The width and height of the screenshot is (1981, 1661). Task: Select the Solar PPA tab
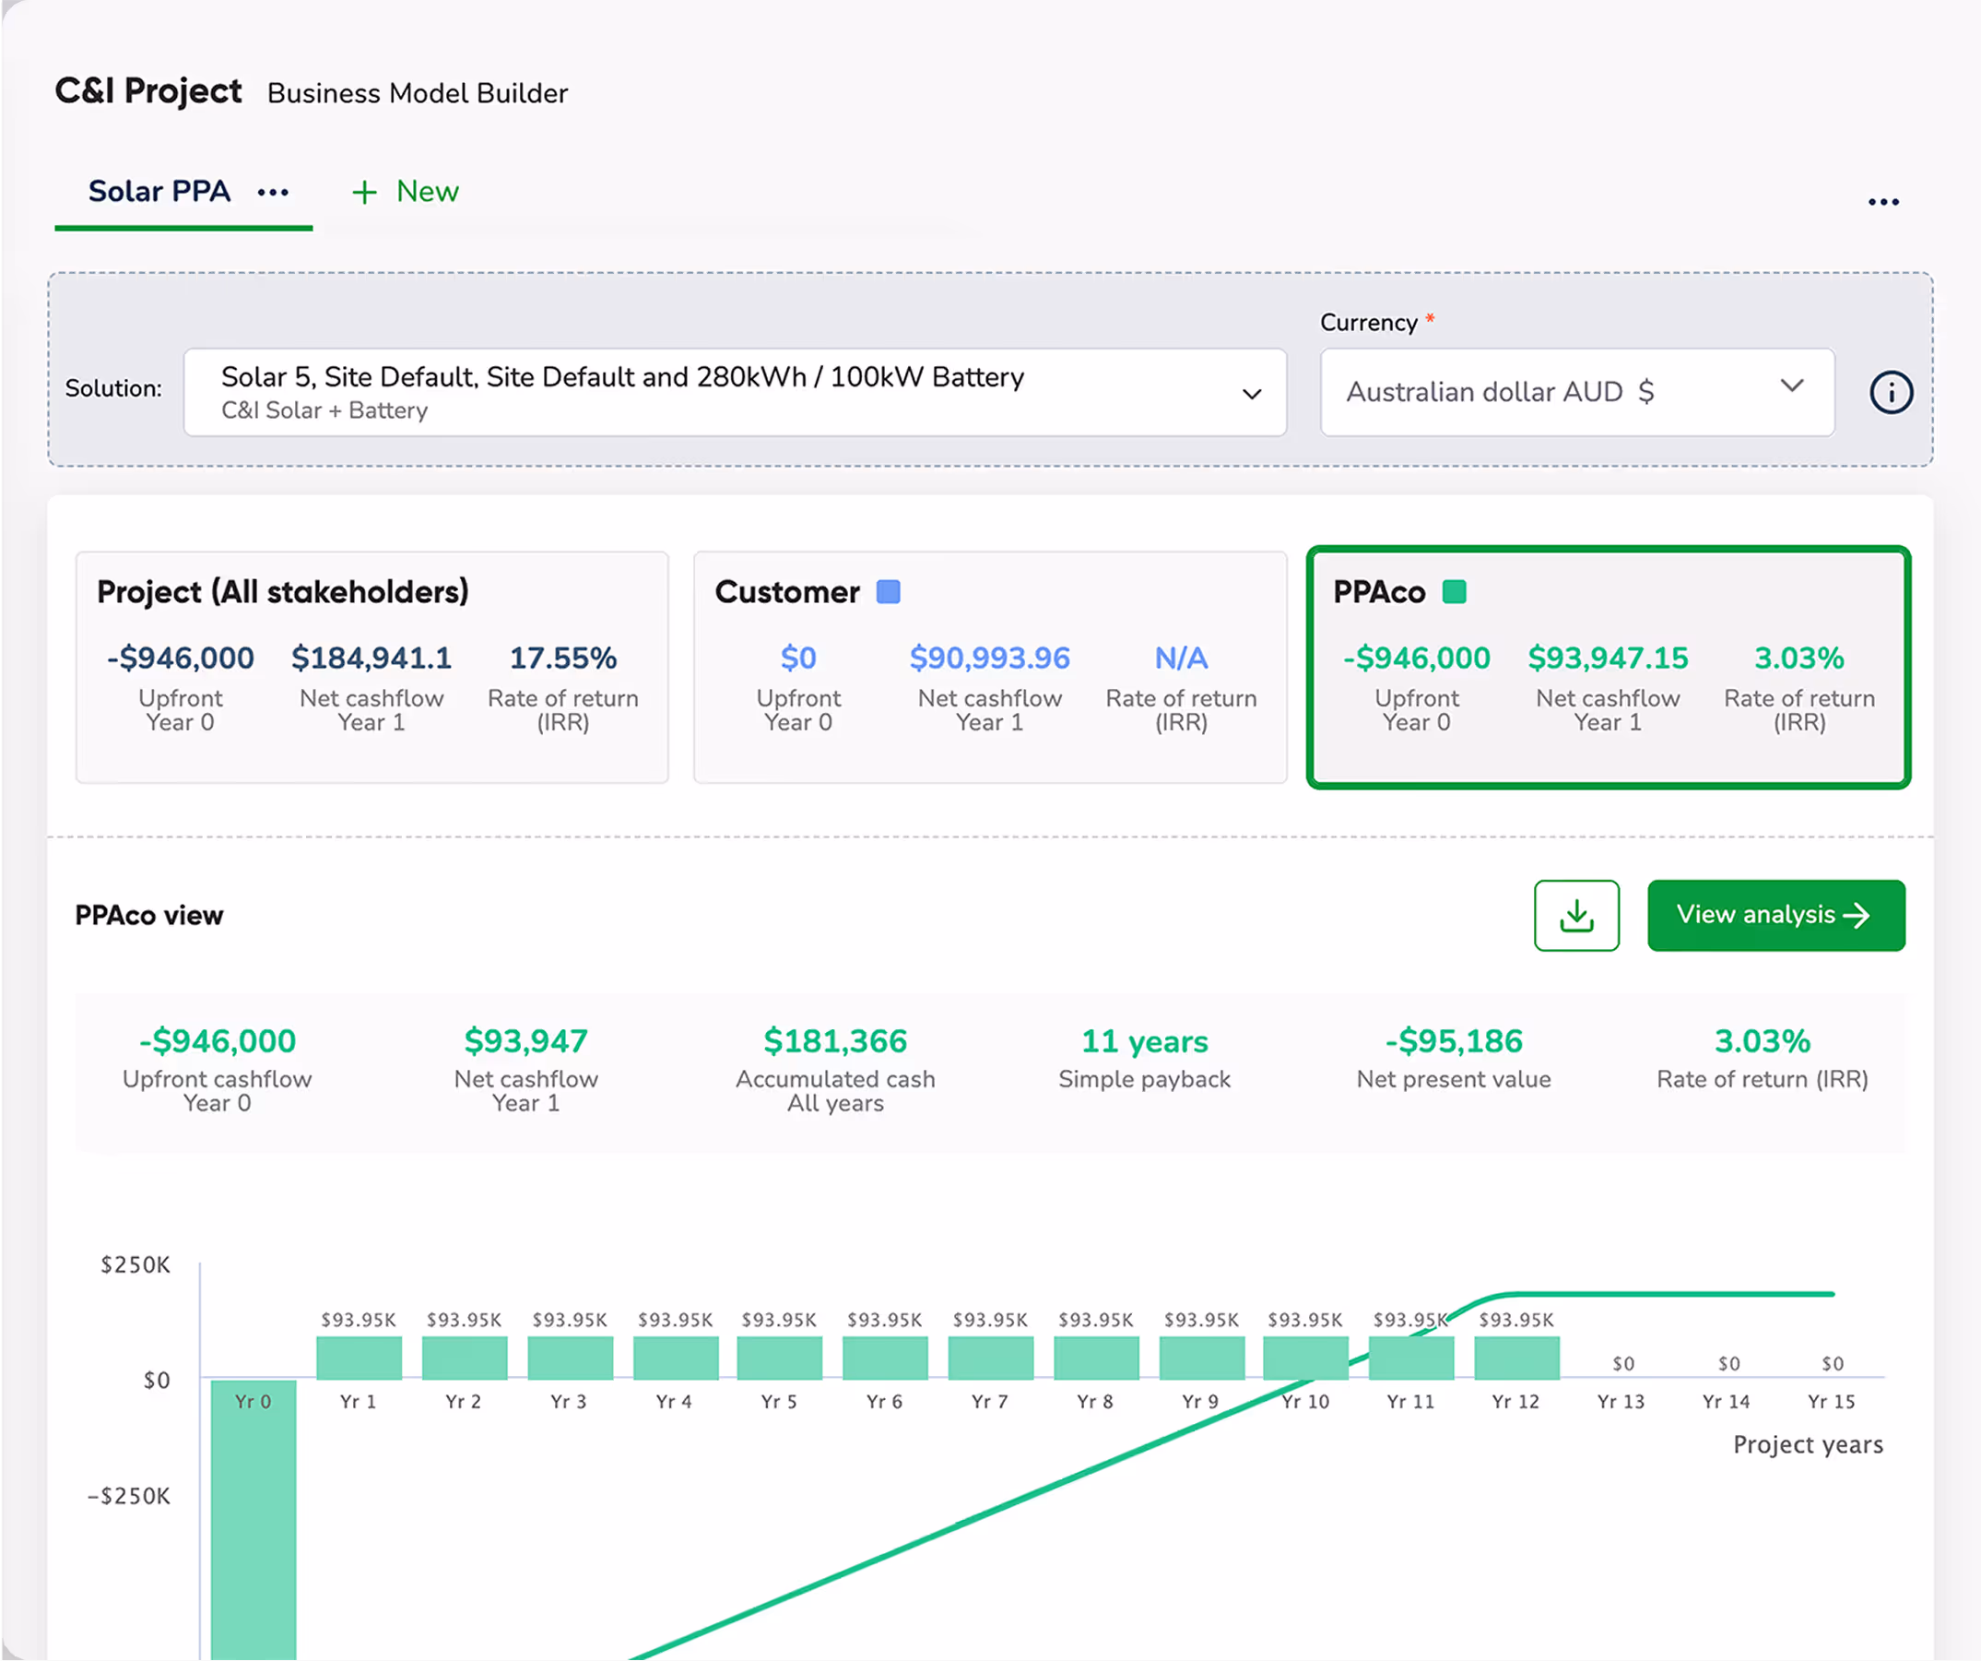[159, 192]
